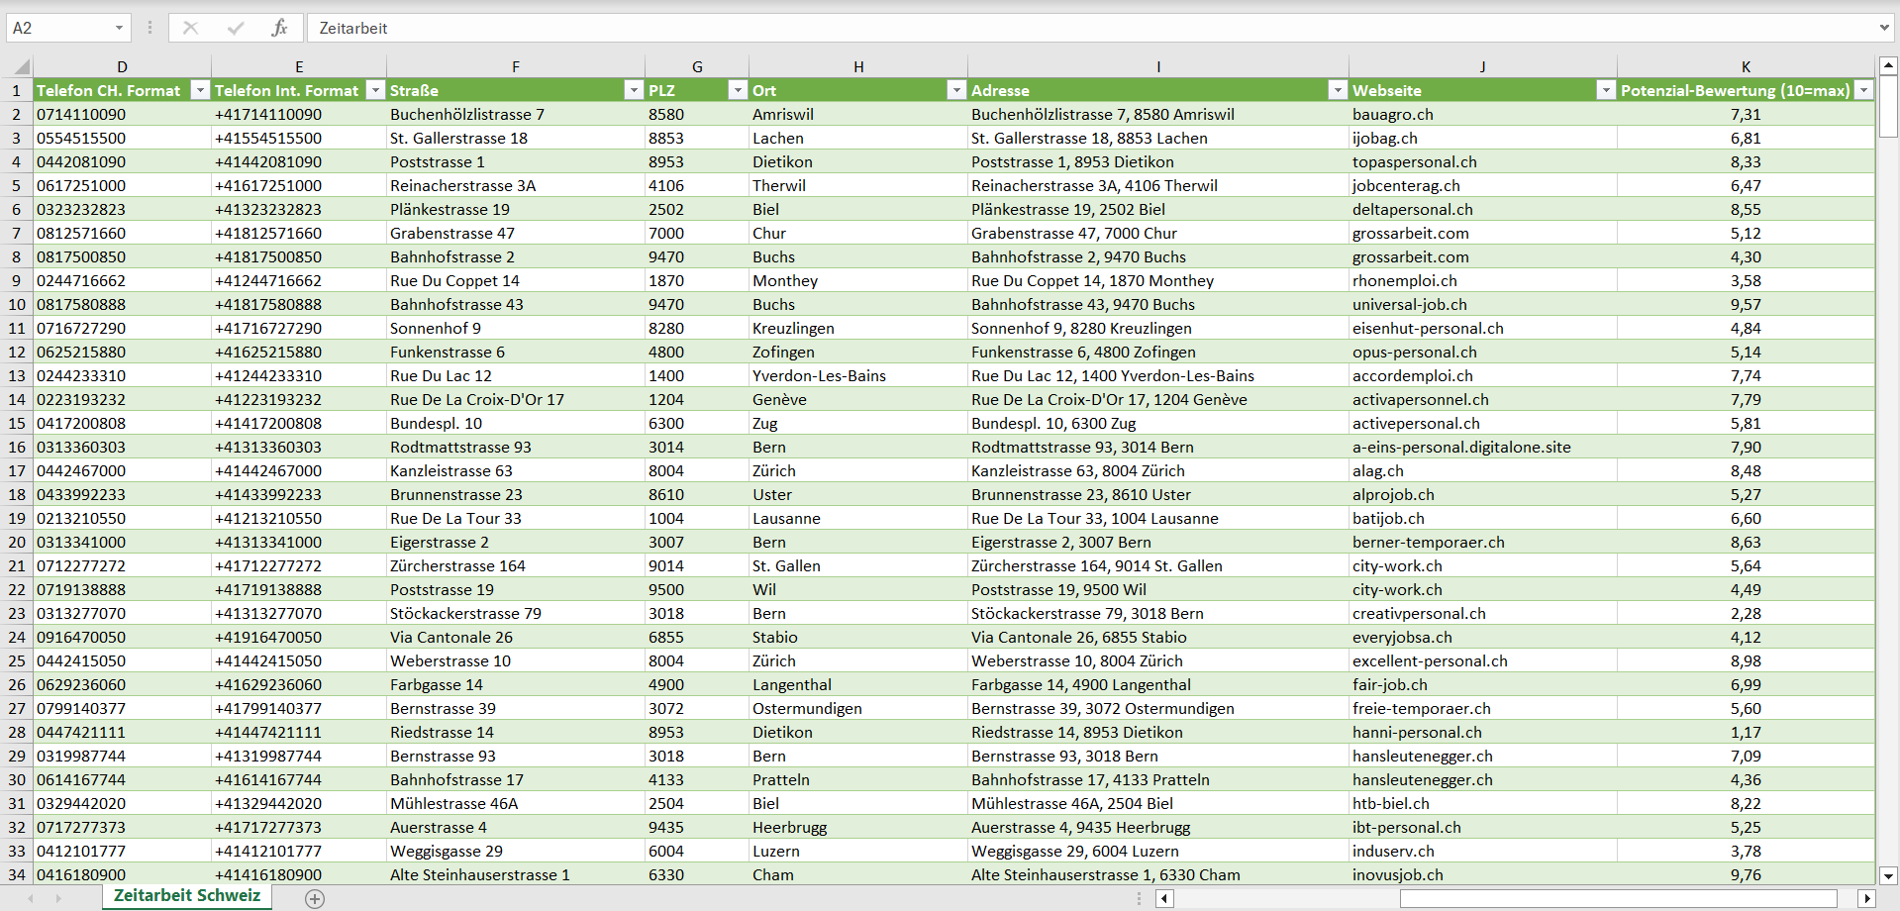Click the formula bar options dots handle
Image resolution: width=1900 pixels, height=911 pixels.
pyautogui.click(x=150, y=28)
